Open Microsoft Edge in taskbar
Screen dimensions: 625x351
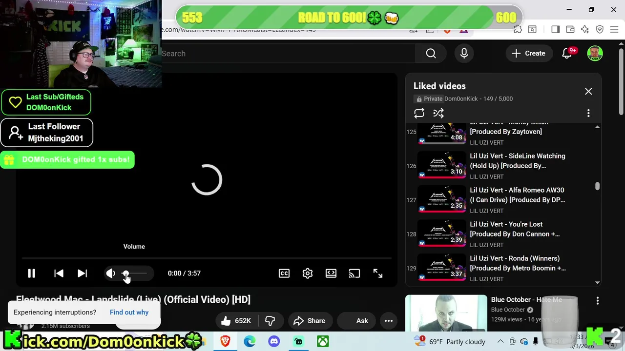(x=250, y=341)
